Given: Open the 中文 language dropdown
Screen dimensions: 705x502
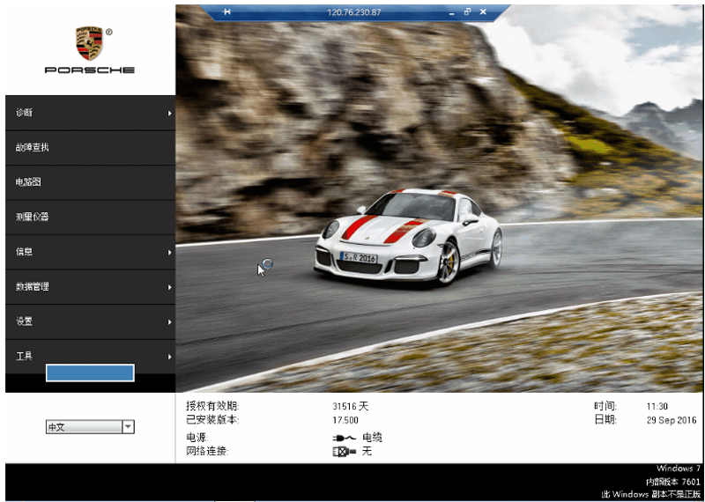Looking at the screenshot, I should (x=90, y=427).
